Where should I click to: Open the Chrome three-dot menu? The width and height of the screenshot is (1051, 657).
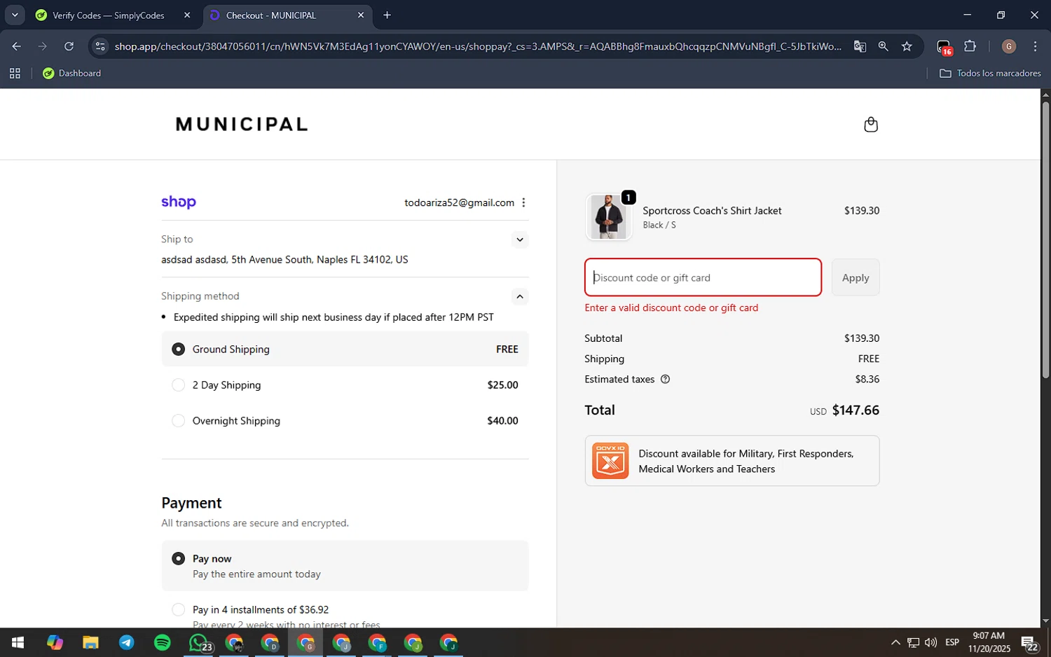click(x=1035, y=46)
